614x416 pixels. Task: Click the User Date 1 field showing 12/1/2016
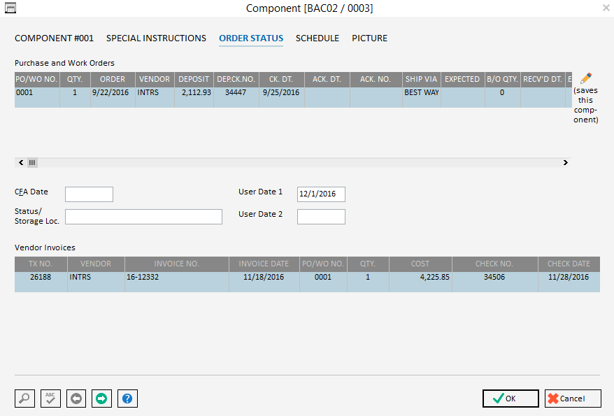pyautogui.click(x=320, y=194)
